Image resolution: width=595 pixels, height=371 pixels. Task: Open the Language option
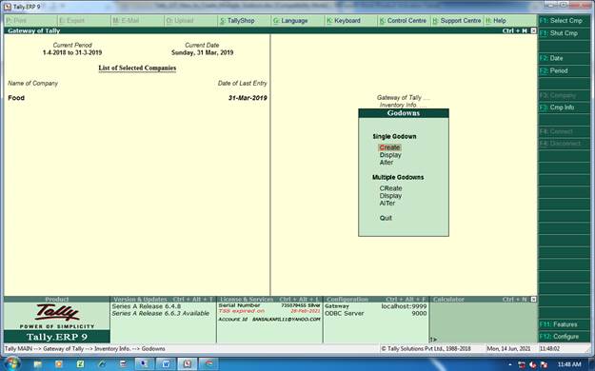click(x=290, y=21)
